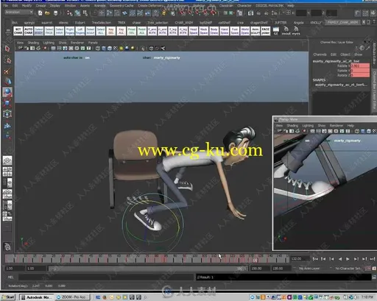The height and width of the screenshot is (301, 377).
Task: Toggle grid icon in main viewport toolbar
Action: [53, 49]
